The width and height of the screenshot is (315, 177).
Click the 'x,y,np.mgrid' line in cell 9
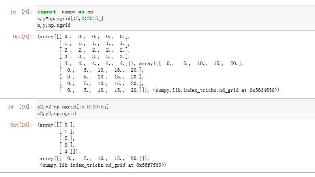tap(53, 25)
